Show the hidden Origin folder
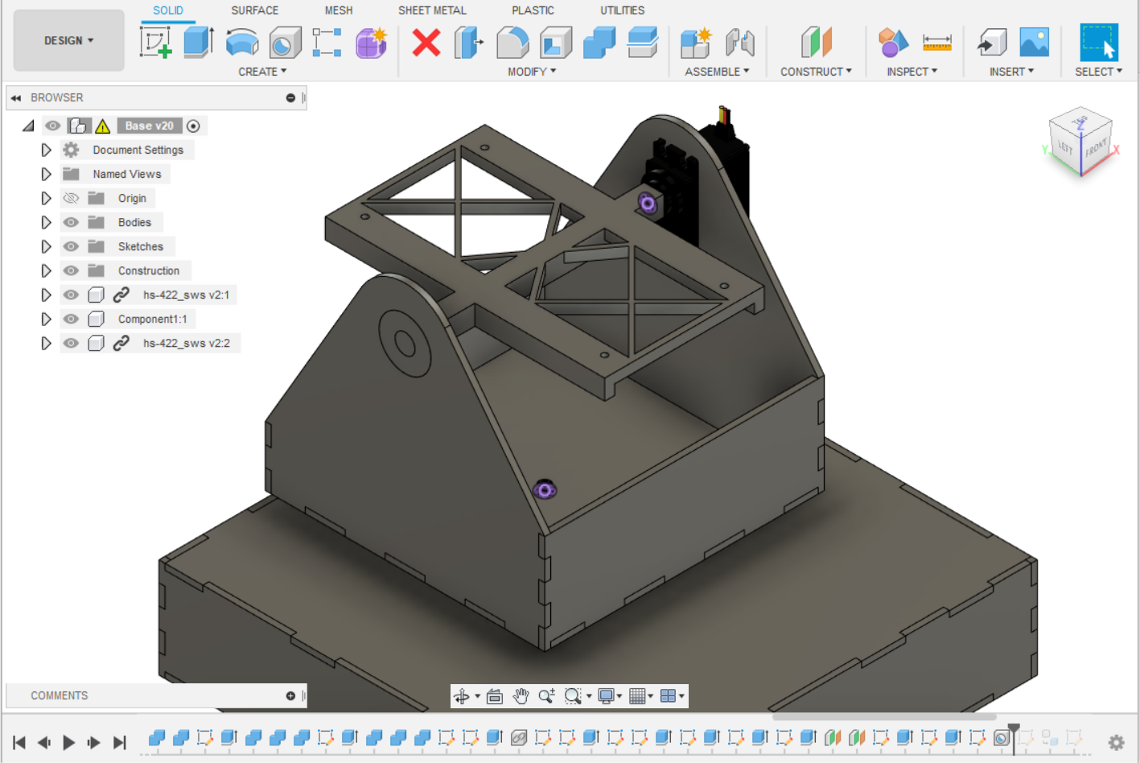Viewport: 1140px width, 763px height. tap(71, 198)
